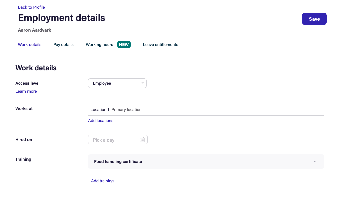Select the Location 1 entry
This screenshot has height=201, width=340.
100,110
